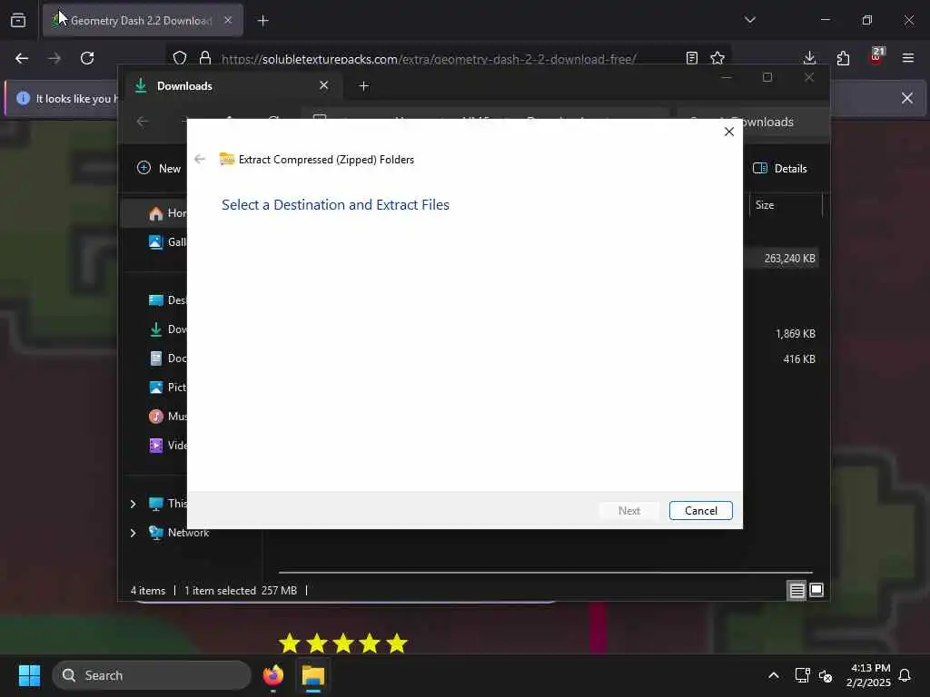Switch Explorer to details list view
Viewport: 930px width, 697px height.
796,590
